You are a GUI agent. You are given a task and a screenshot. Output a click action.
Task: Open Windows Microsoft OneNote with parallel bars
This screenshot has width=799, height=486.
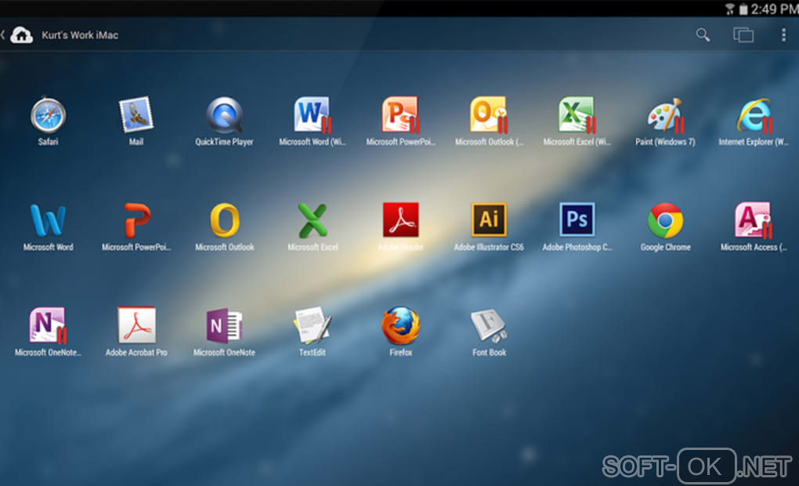tap(48, 325)
